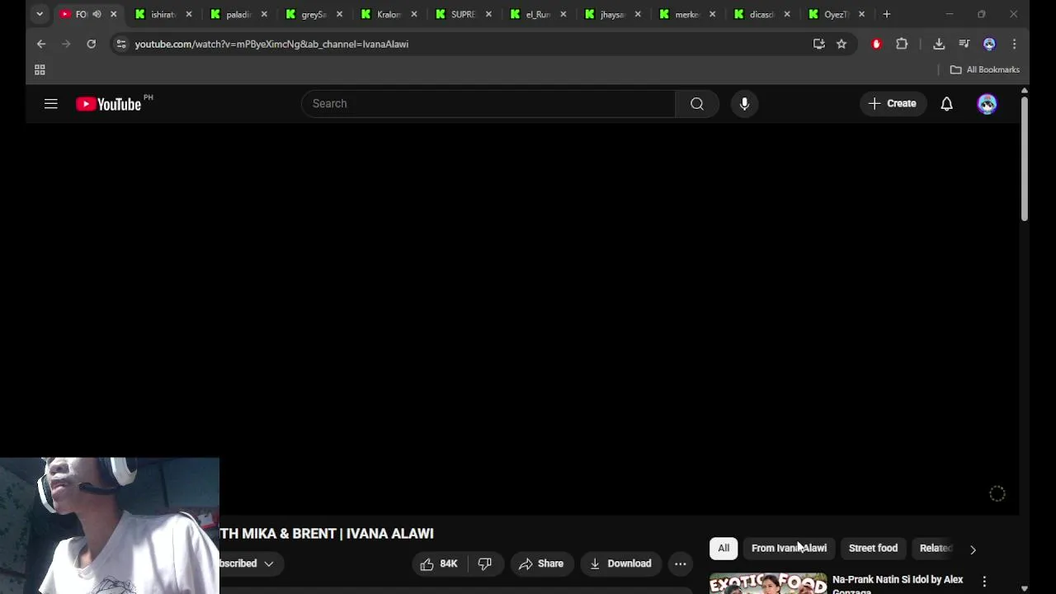Start voice search with microphone icon
1056x594 pixels.
click(x=744, y=104)
